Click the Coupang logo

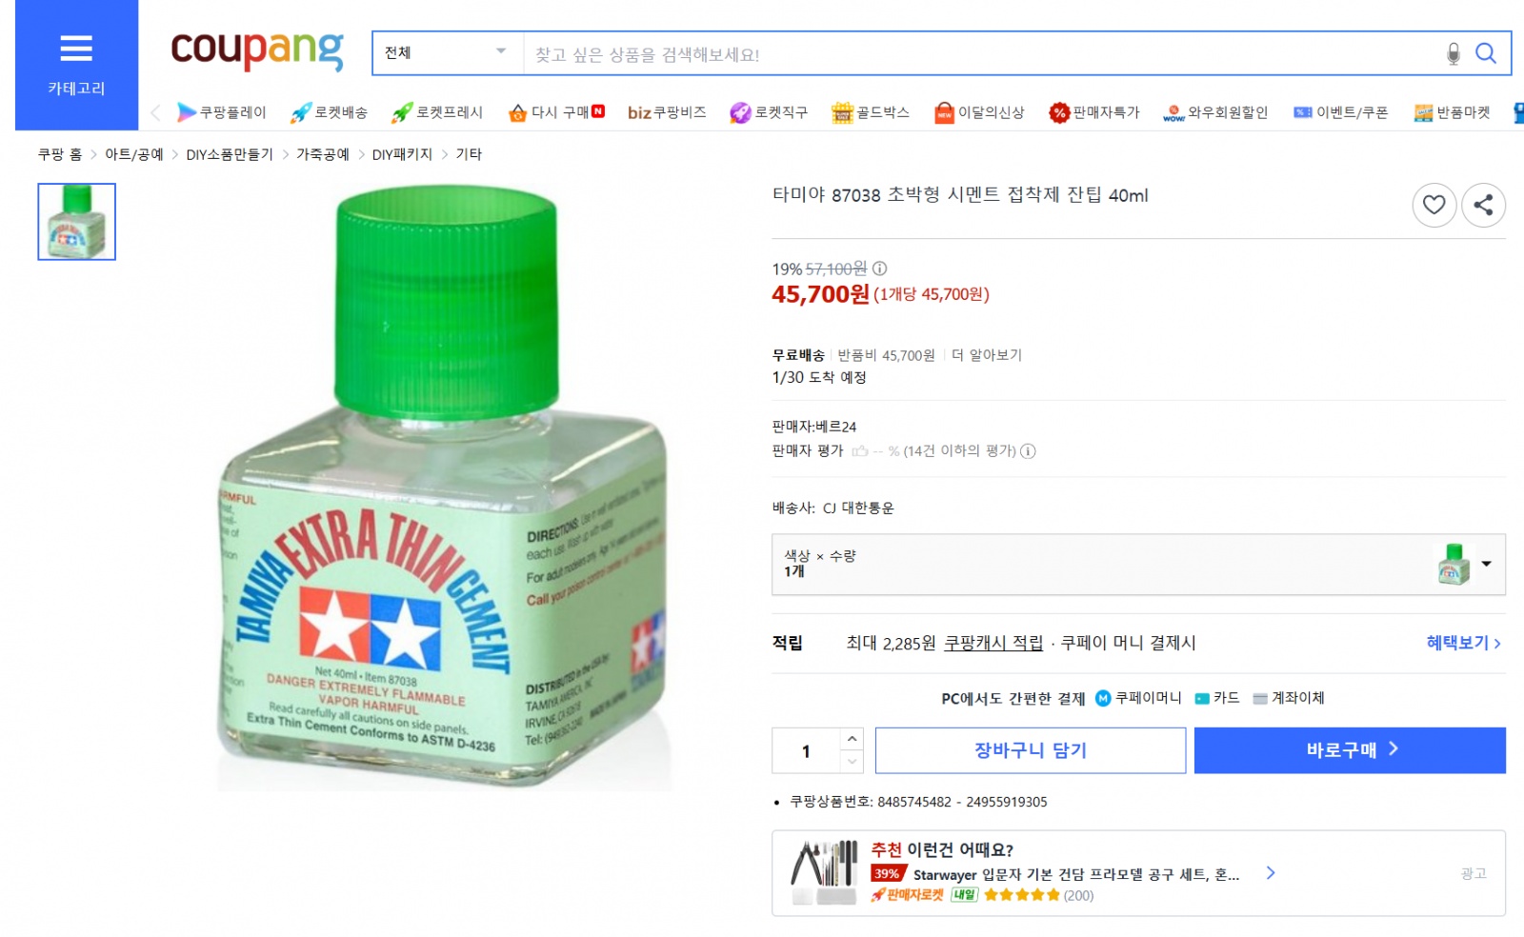[257, 50]
